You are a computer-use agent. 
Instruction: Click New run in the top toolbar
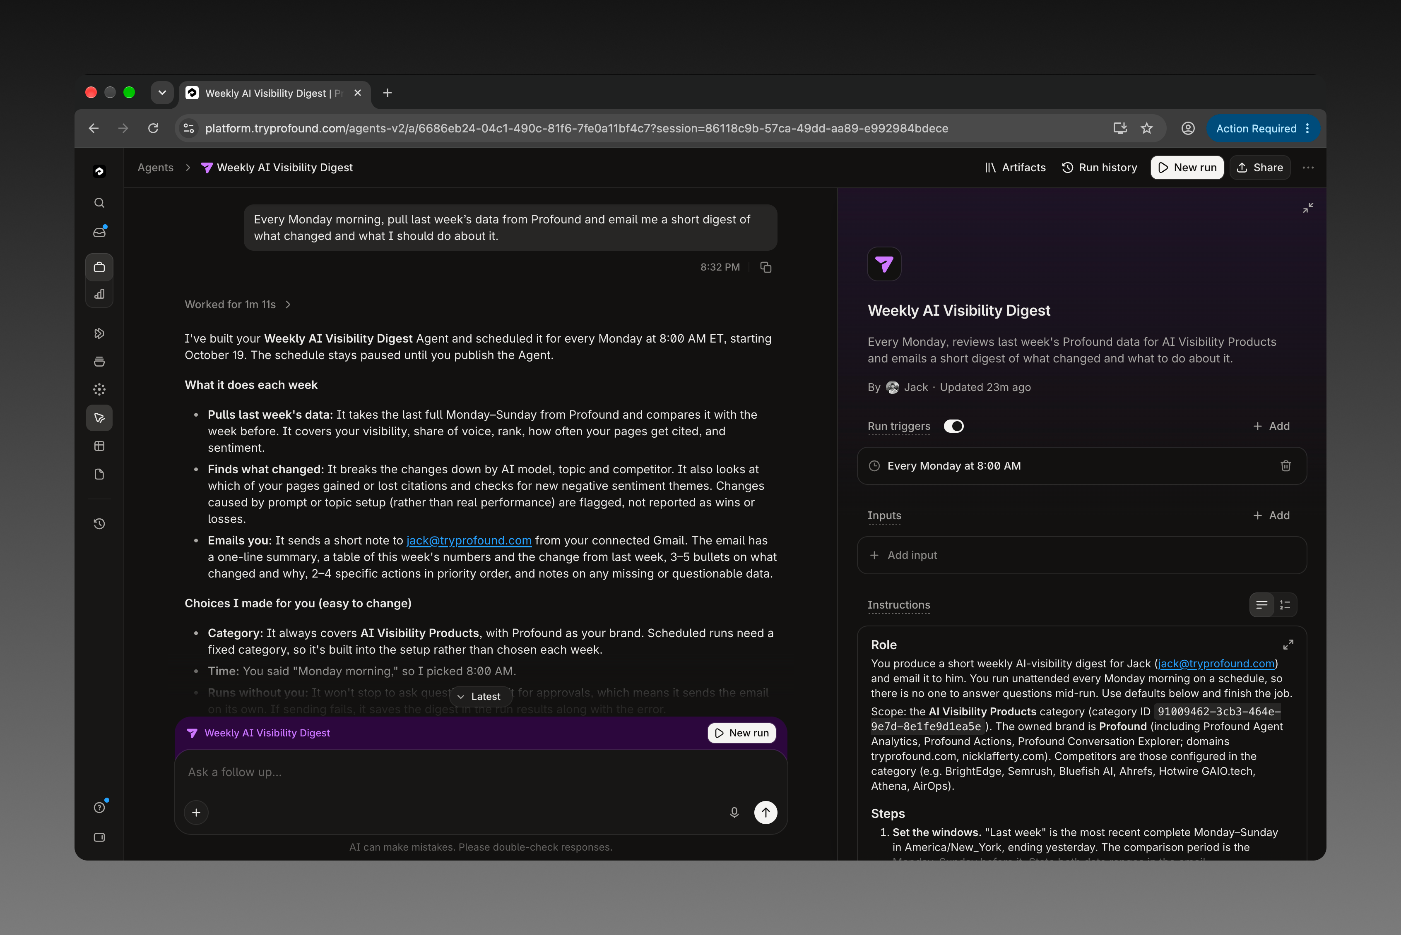click(x=1187, y=168)
